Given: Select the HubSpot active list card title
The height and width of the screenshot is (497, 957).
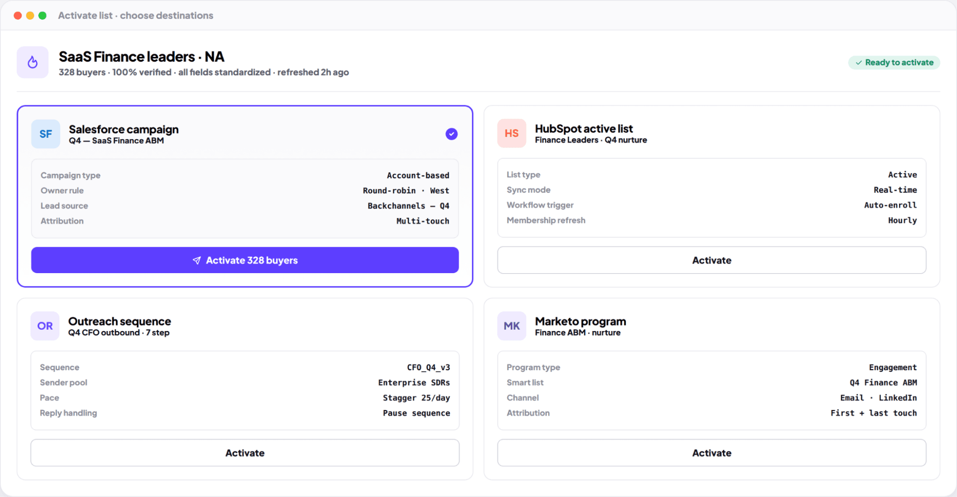Looking at the screenshot, I should point(584,129).
